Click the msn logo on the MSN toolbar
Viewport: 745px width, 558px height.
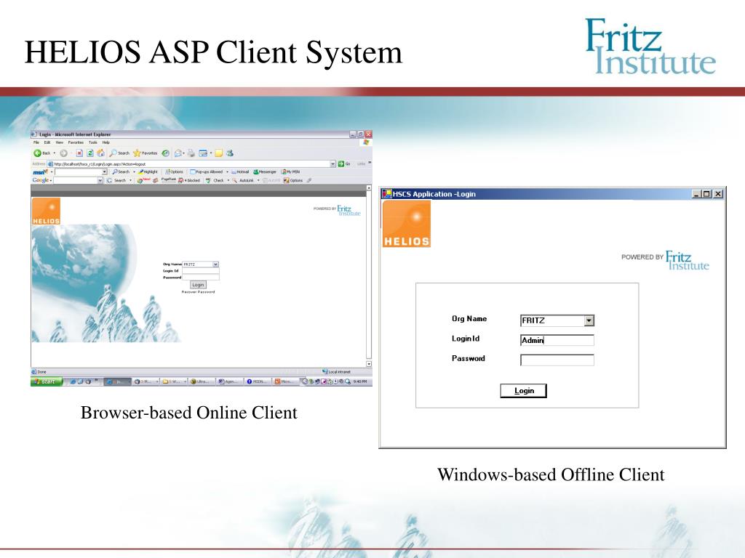click(x=41, y=171)
